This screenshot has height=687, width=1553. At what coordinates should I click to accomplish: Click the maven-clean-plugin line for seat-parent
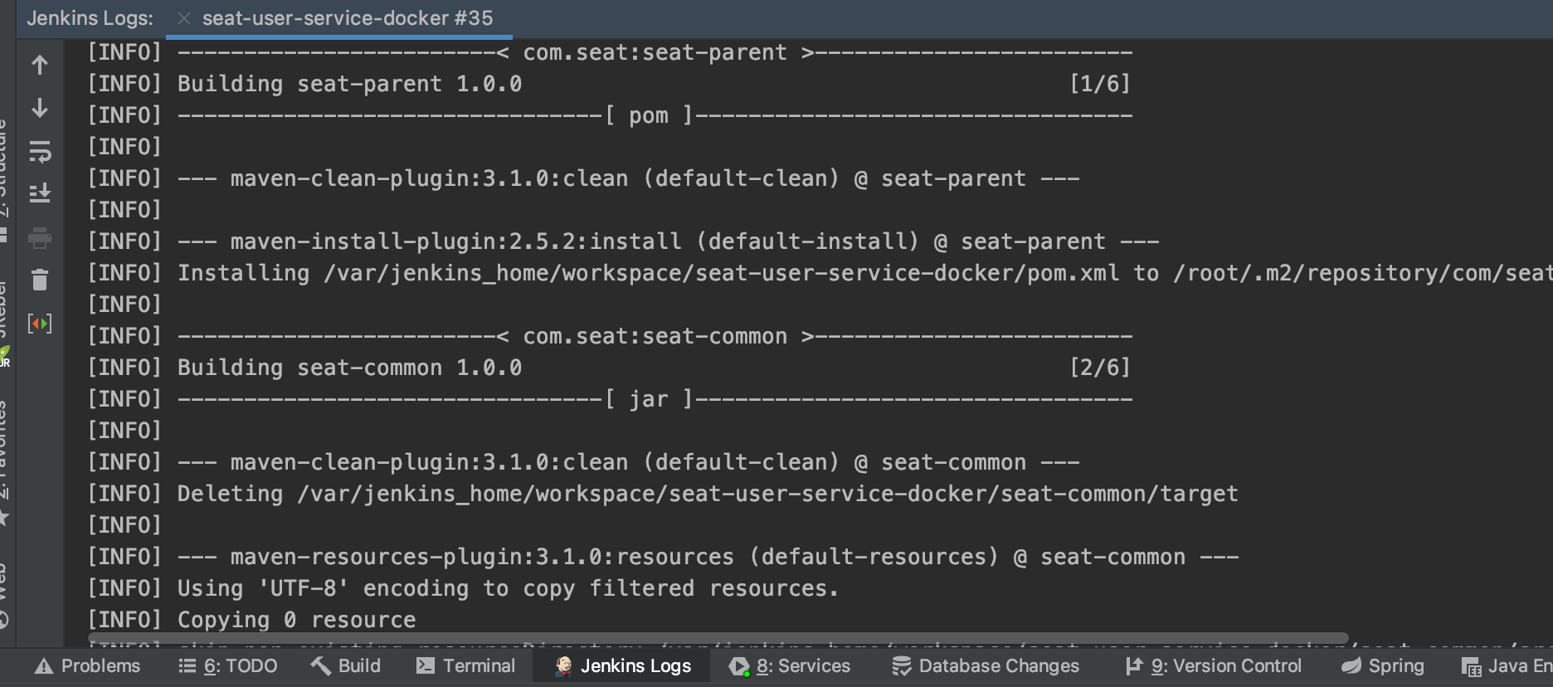pos(584,178)
